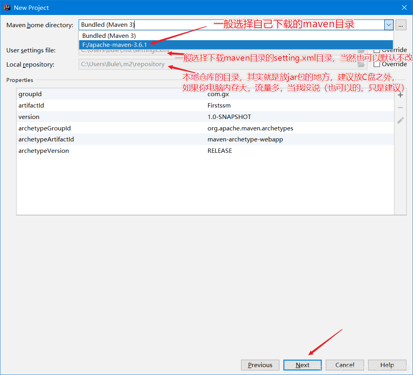
Task: Click the value 1.0-SNAPSHOT
Action: (x=229, y=117)
